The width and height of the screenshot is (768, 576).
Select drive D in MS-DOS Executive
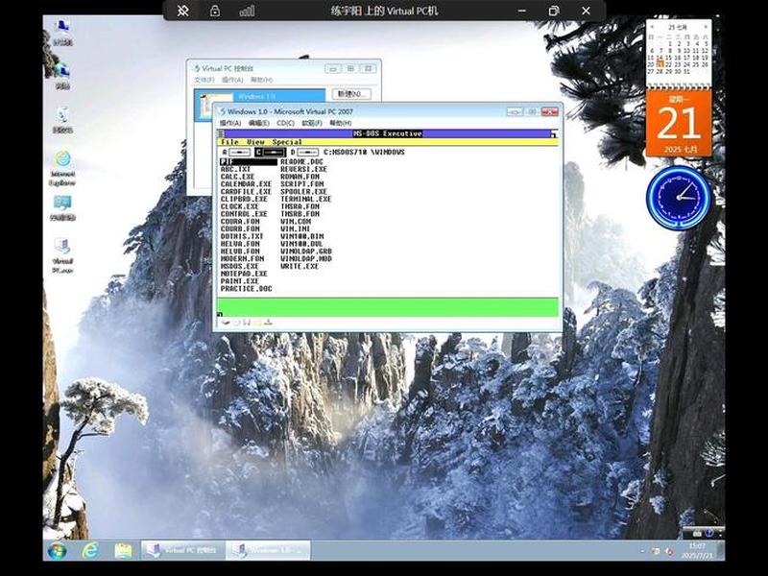304,153
